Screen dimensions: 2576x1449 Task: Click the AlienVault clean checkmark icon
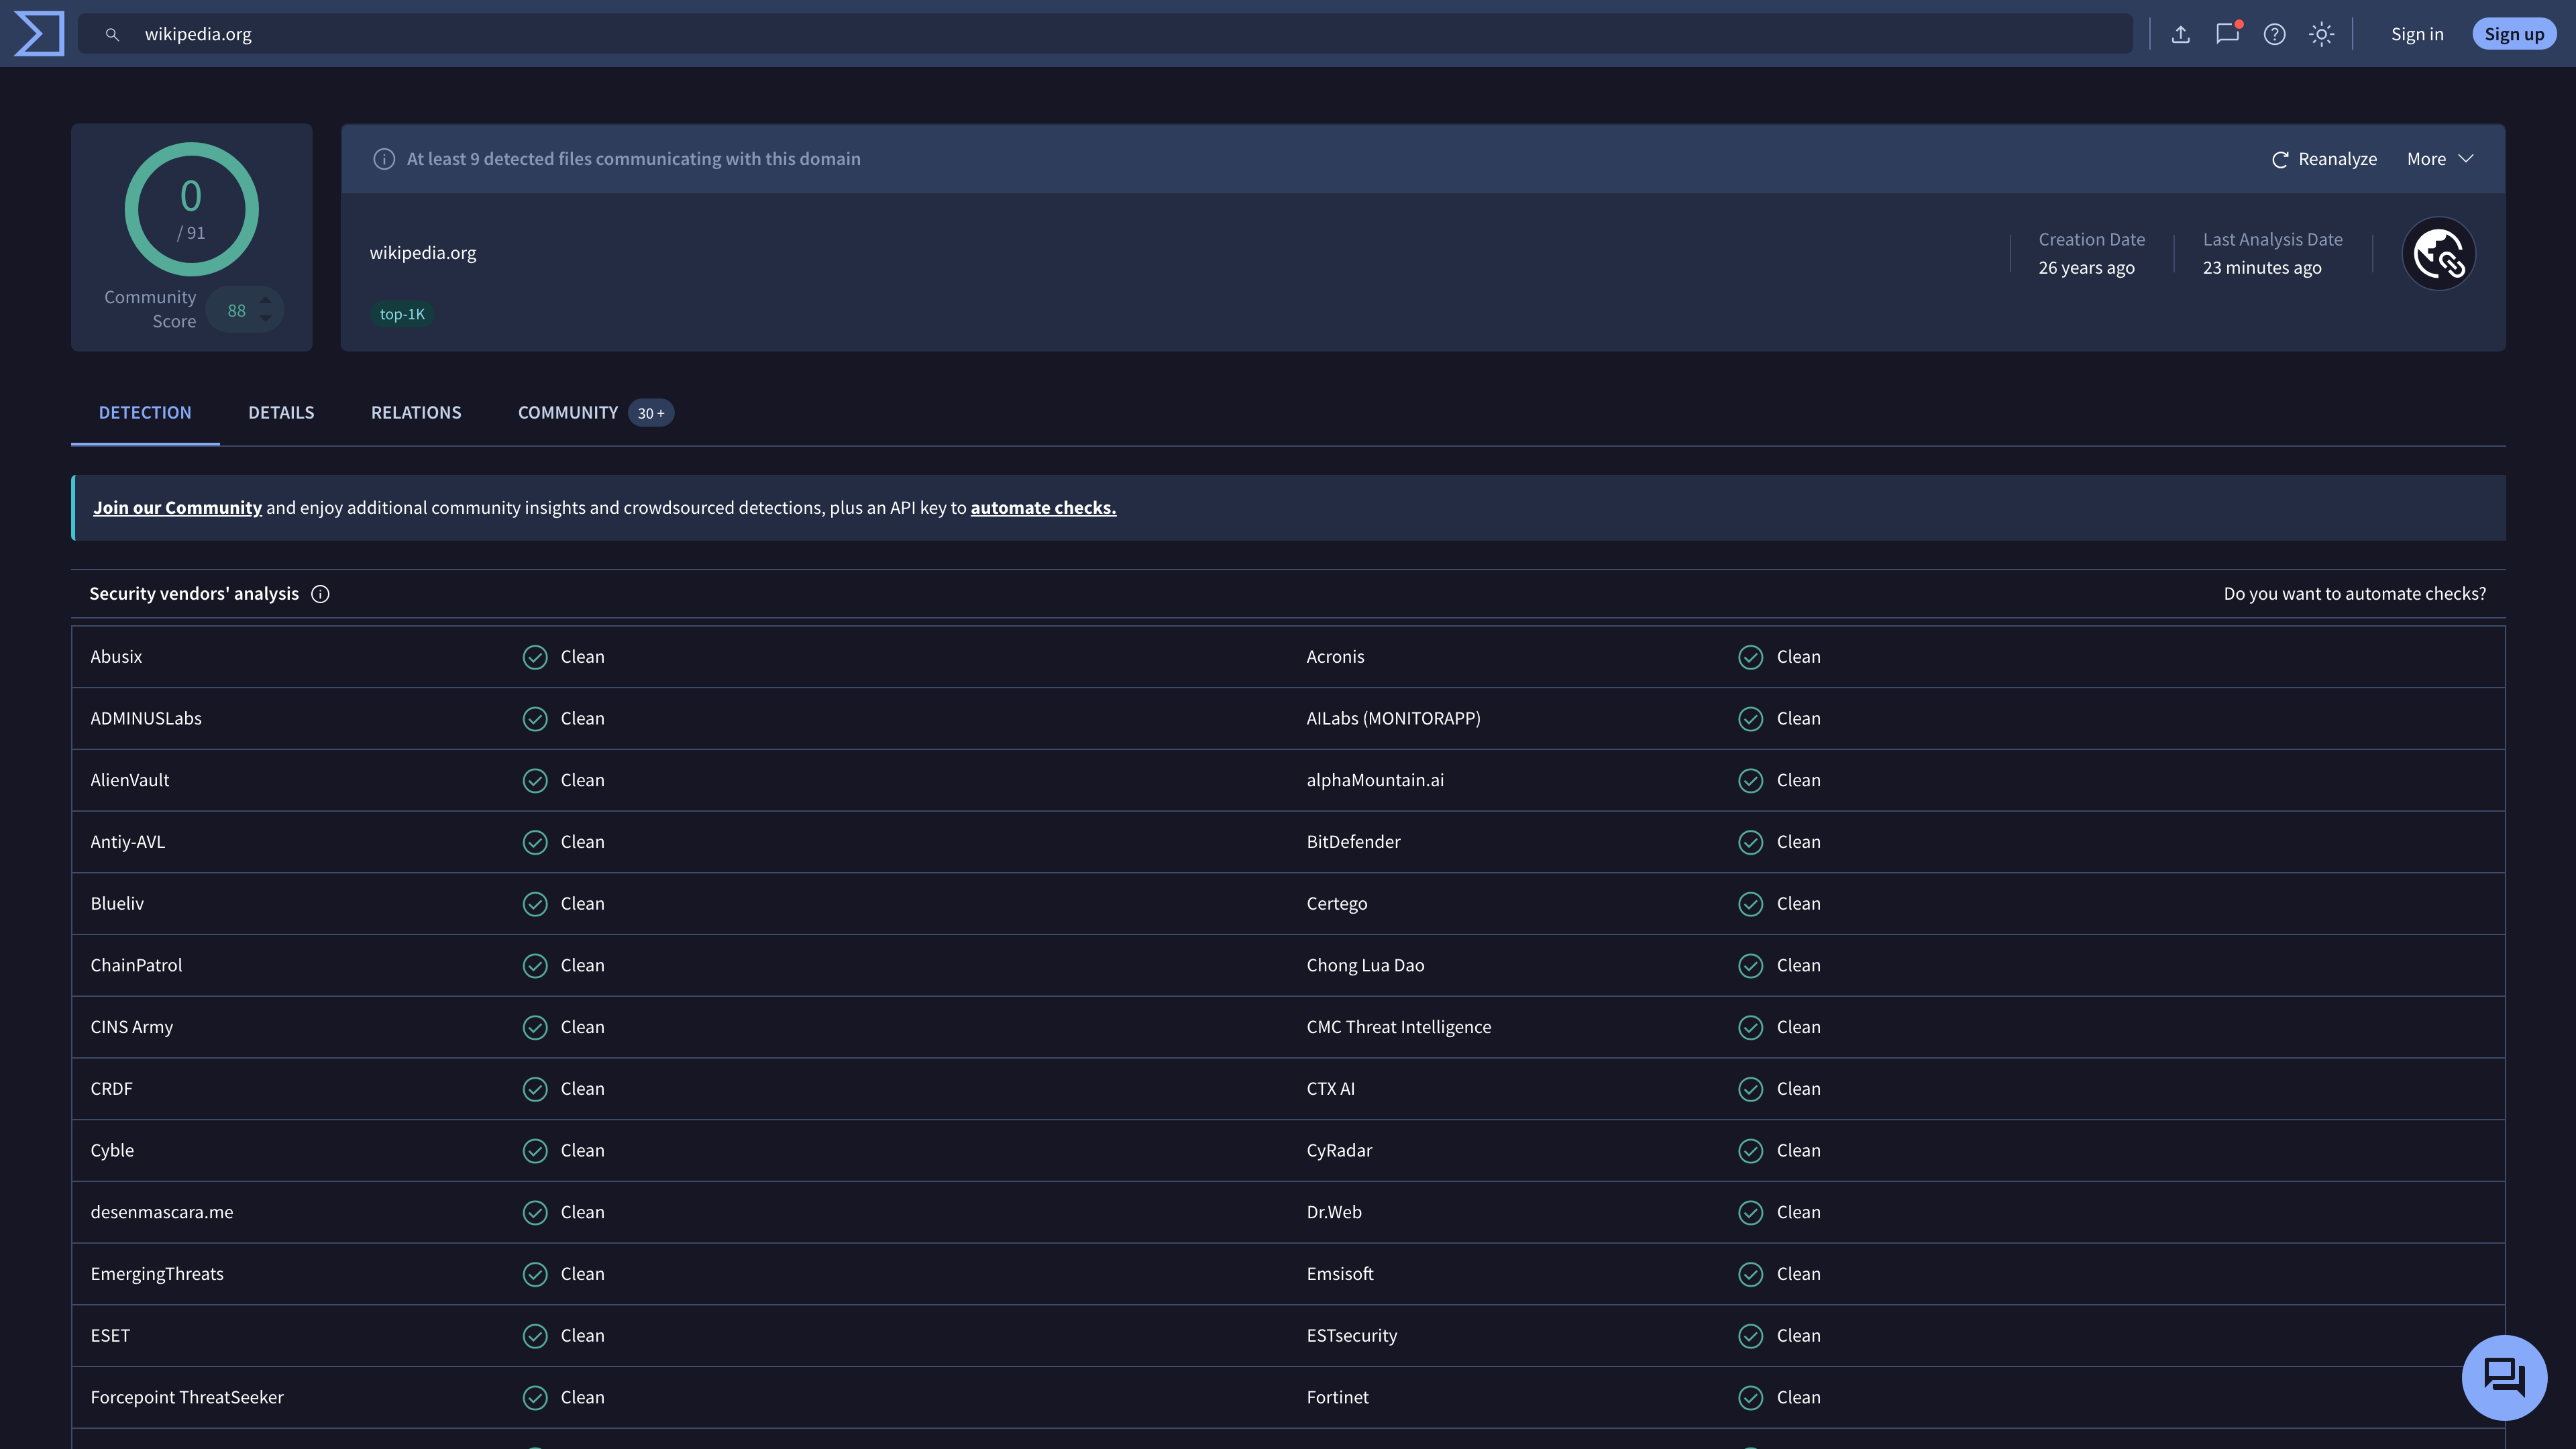click(535, 780)
